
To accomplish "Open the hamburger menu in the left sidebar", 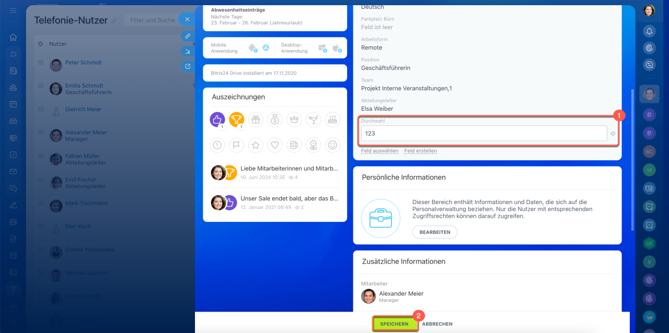I will (13, 10).
